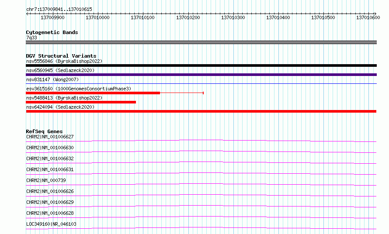Open gene CHRM2|NM_001006632 label
389x234 pixels.
click(x=50, y=158)
